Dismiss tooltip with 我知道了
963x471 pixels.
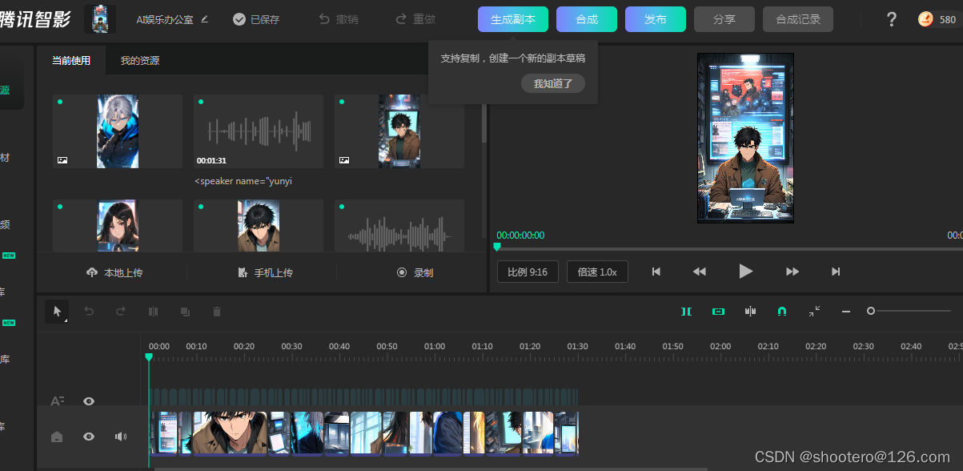pyautogui.click(x=553, y=83)
